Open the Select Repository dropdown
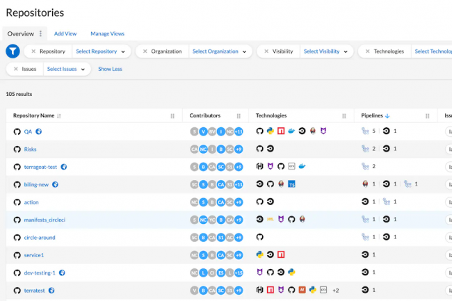 point(101,51)
